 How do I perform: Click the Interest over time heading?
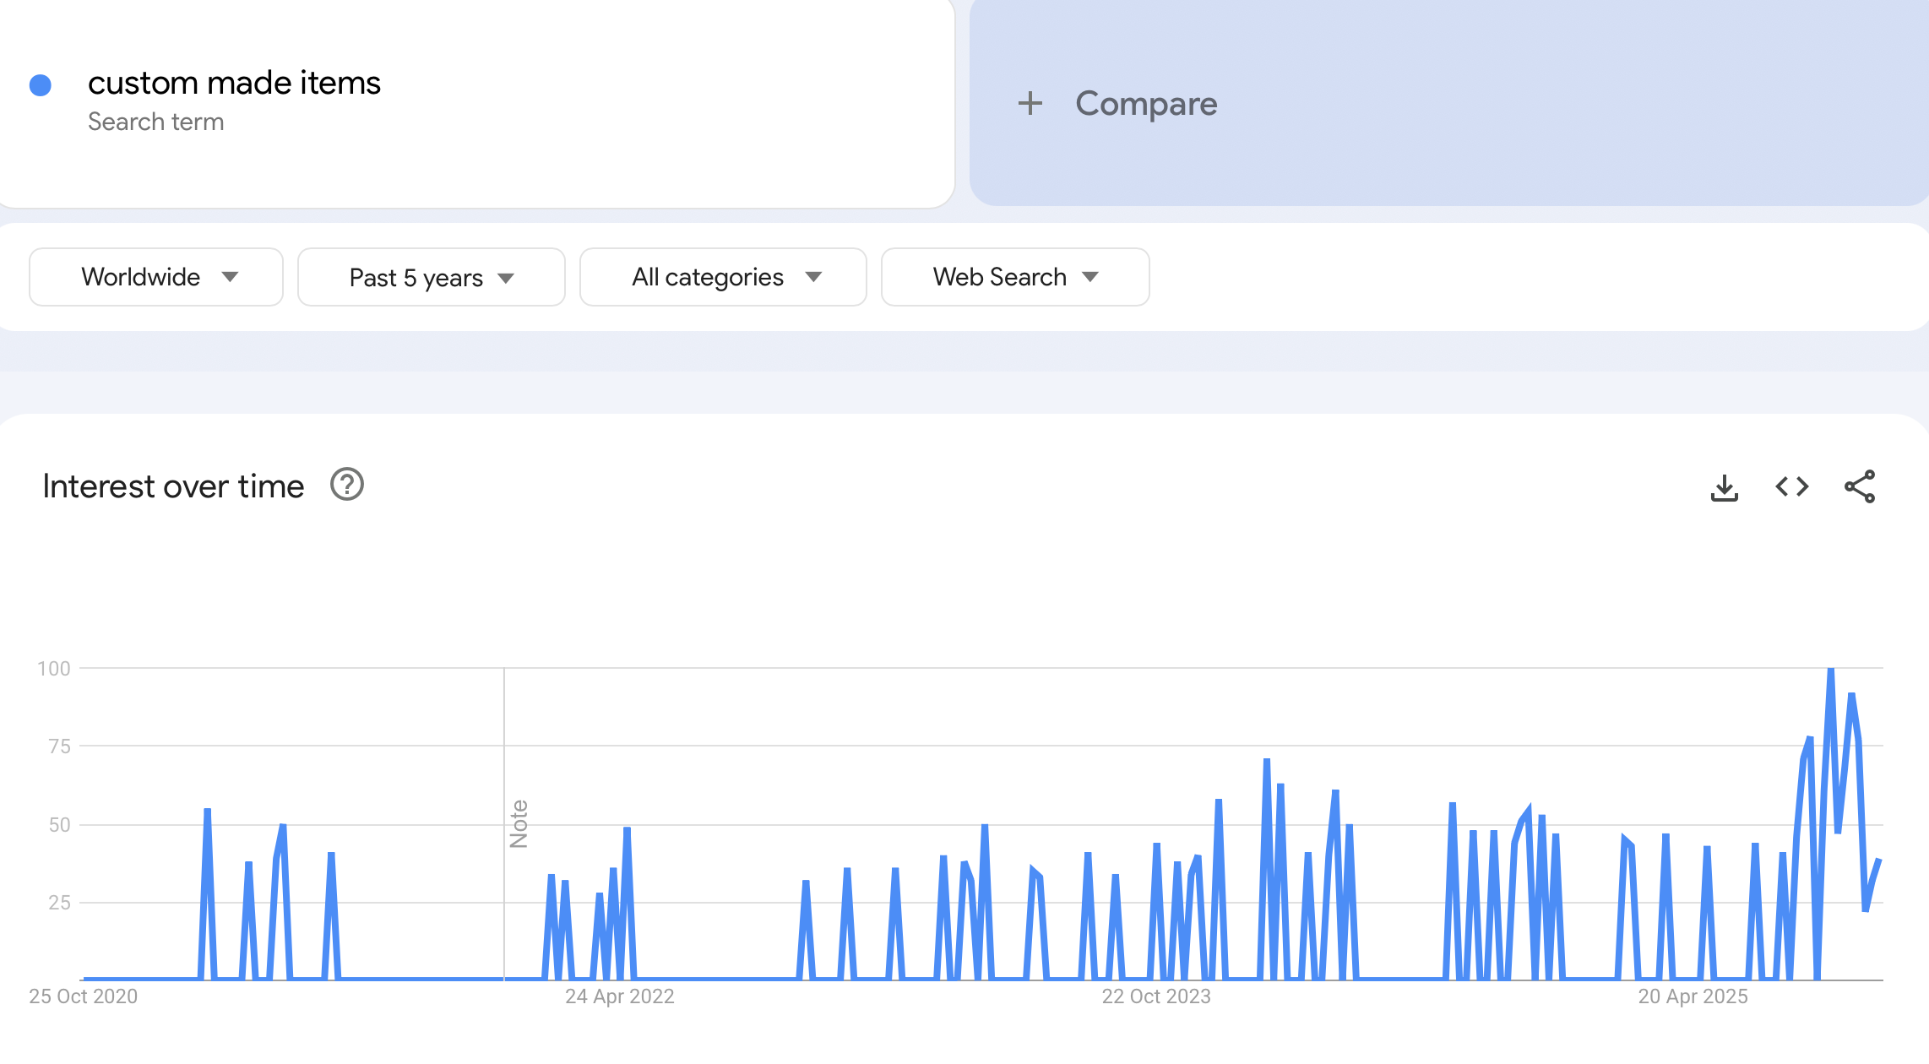pos(173,486)
